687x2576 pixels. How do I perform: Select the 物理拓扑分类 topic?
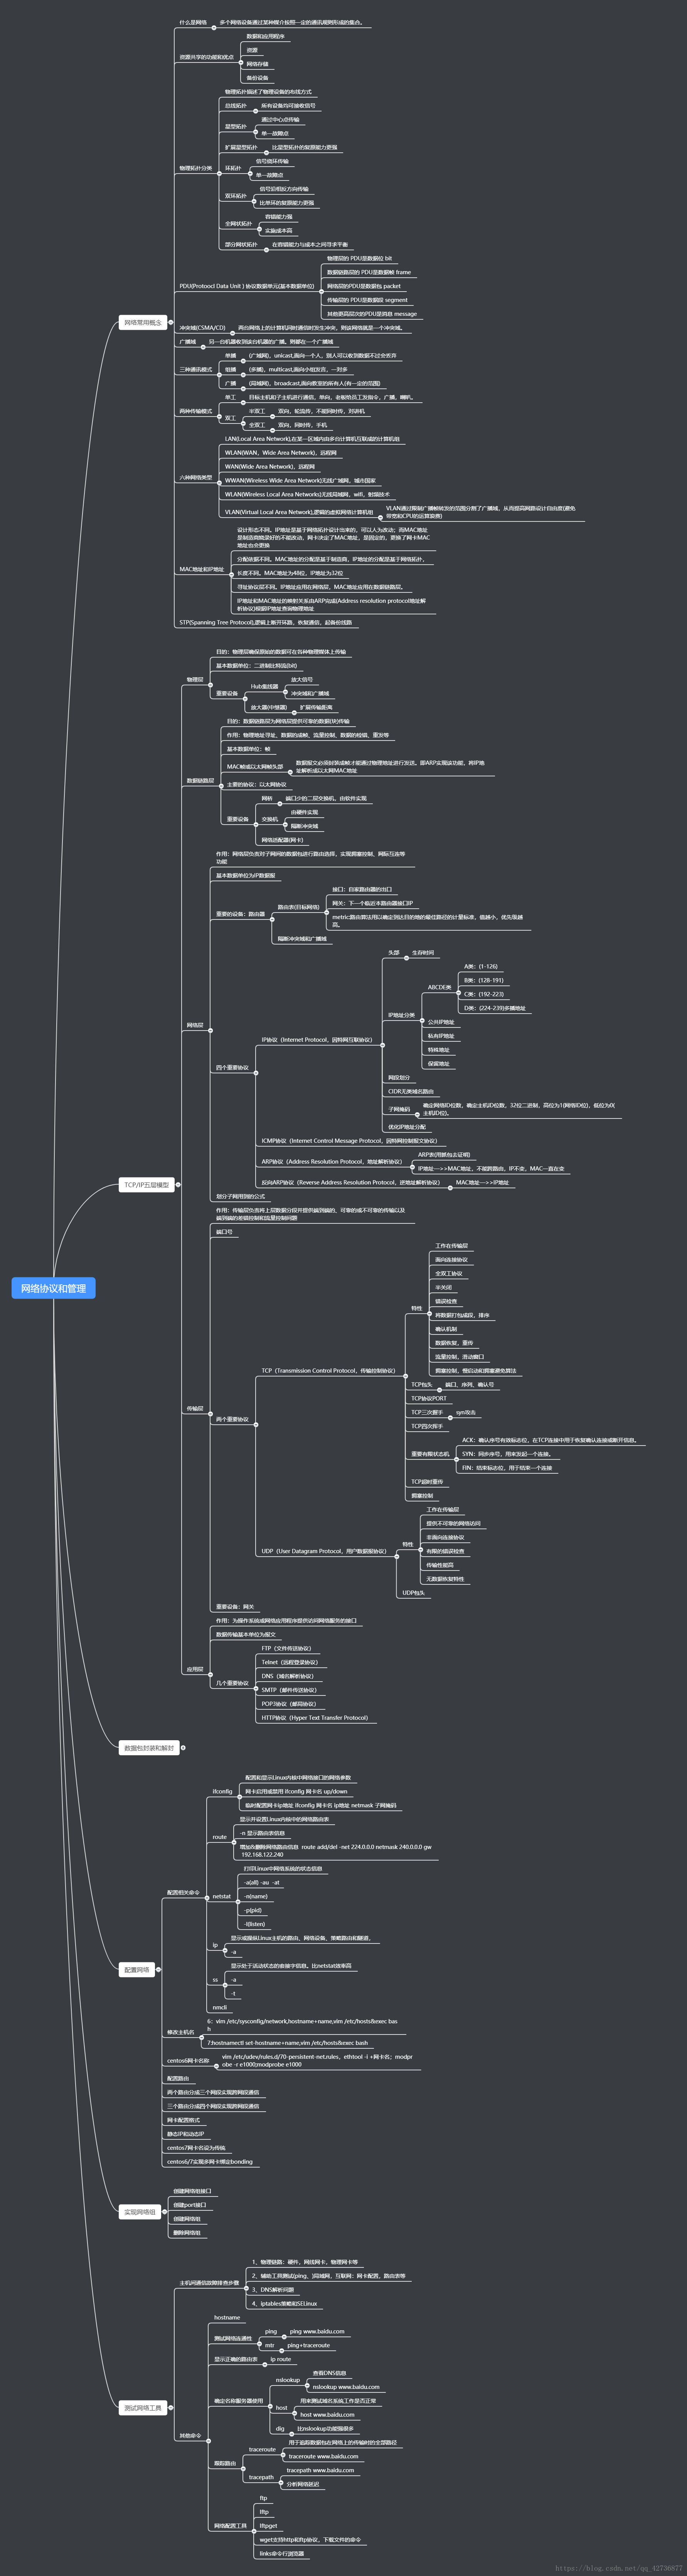(x=195, y=168)
